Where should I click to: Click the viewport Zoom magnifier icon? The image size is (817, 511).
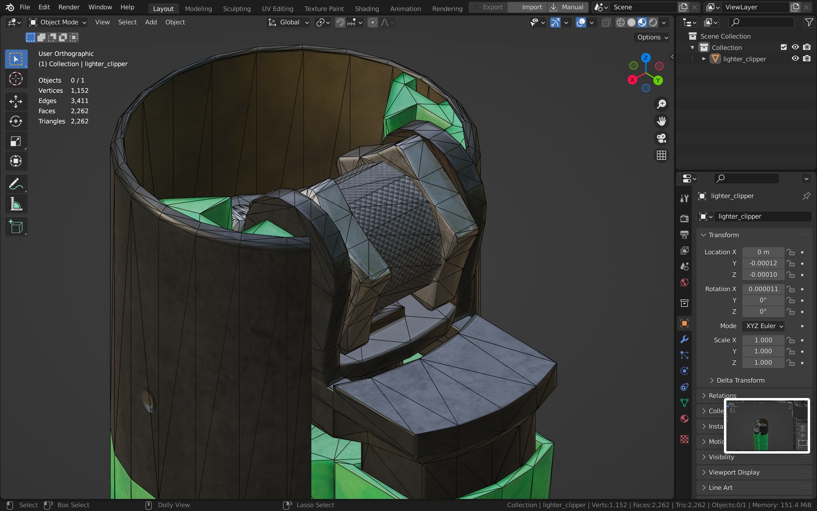pos(661,104)
